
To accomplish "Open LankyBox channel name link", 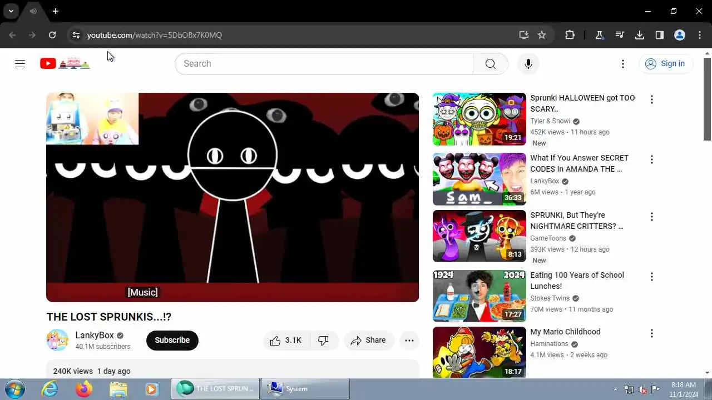I will pyautogui.click(x=95, y=335).
